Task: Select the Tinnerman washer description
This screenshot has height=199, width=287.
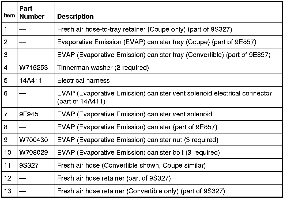Action: 103,68
